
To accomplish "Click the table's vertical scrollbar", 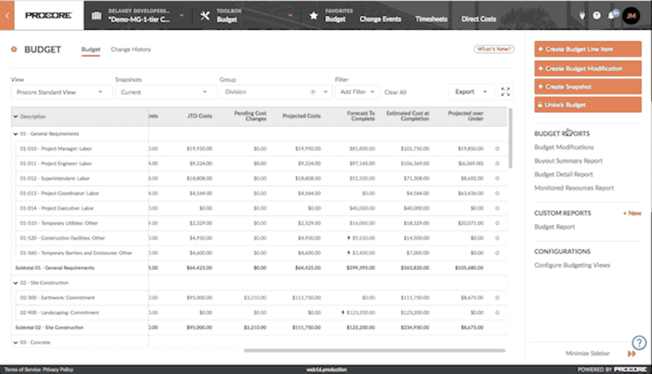I will coord(510,138).
